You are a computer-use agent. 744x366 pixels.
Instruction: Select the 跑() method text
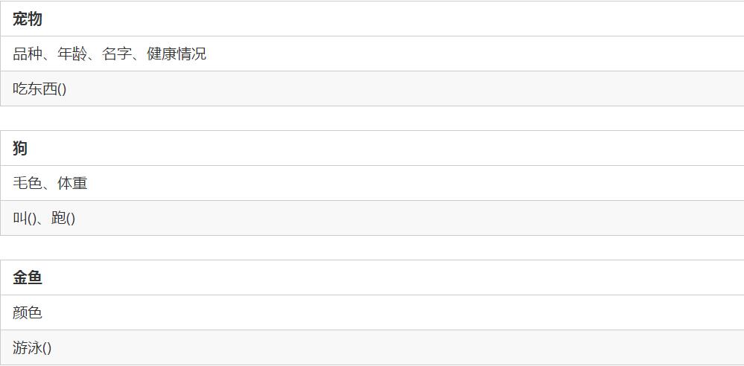pyautogui.click(x=63, y=219)
